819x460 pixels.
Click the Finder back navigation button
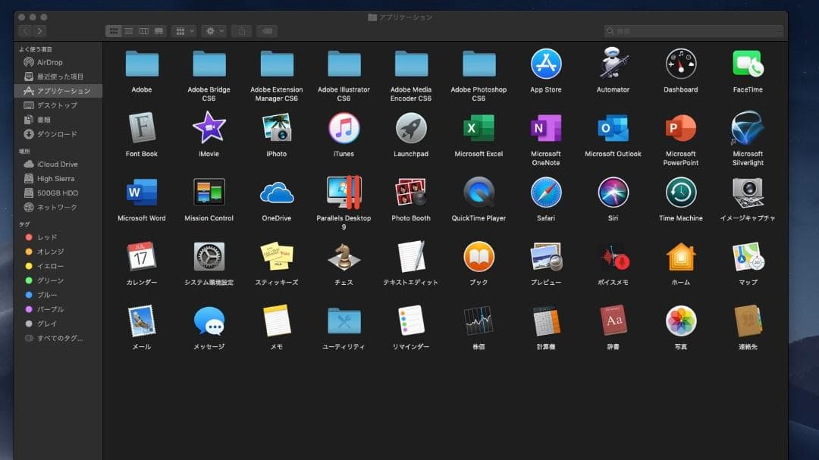[24, 31]
